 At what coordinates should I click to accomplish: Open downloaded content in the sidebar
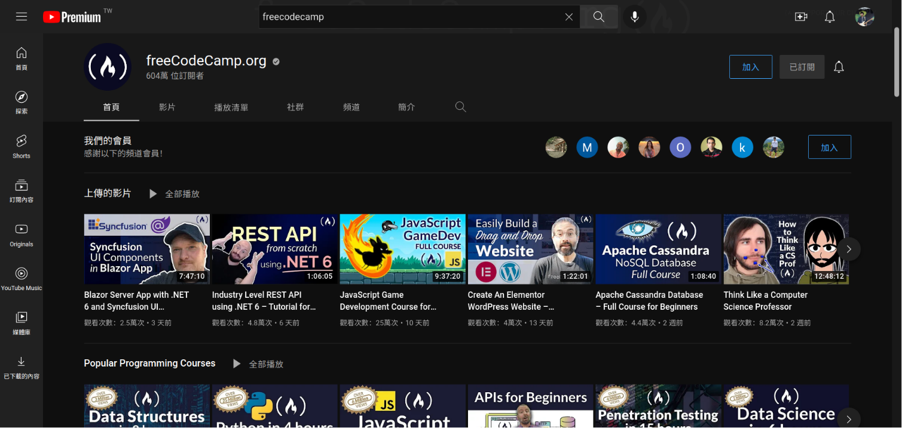(x=22, y=367)
